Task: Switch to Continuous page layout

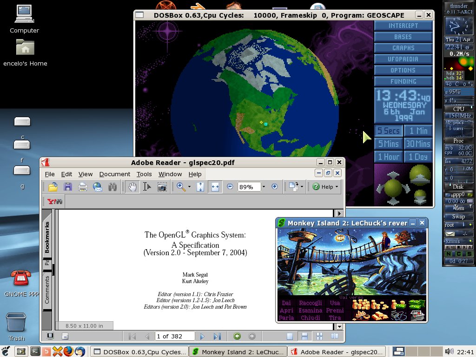Action: click(304, 336)
